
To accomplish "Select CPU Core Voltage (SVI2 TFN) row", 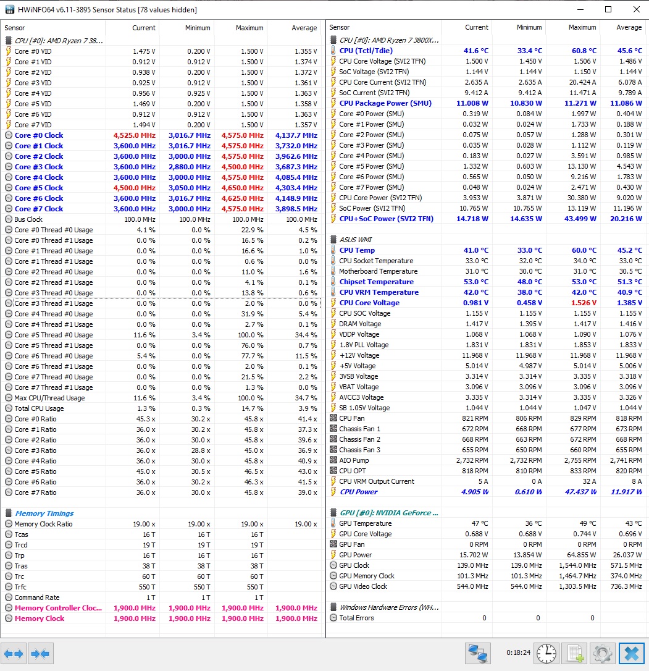I will 487,61.
